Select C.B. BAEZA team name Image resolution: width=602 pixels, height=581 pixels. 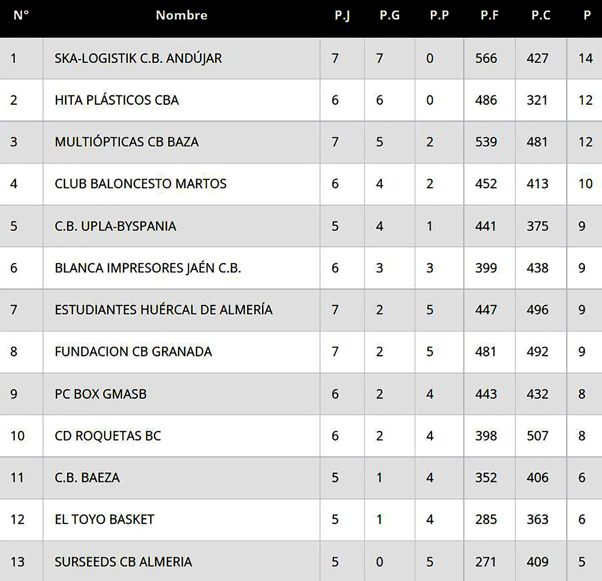point(87,478)
